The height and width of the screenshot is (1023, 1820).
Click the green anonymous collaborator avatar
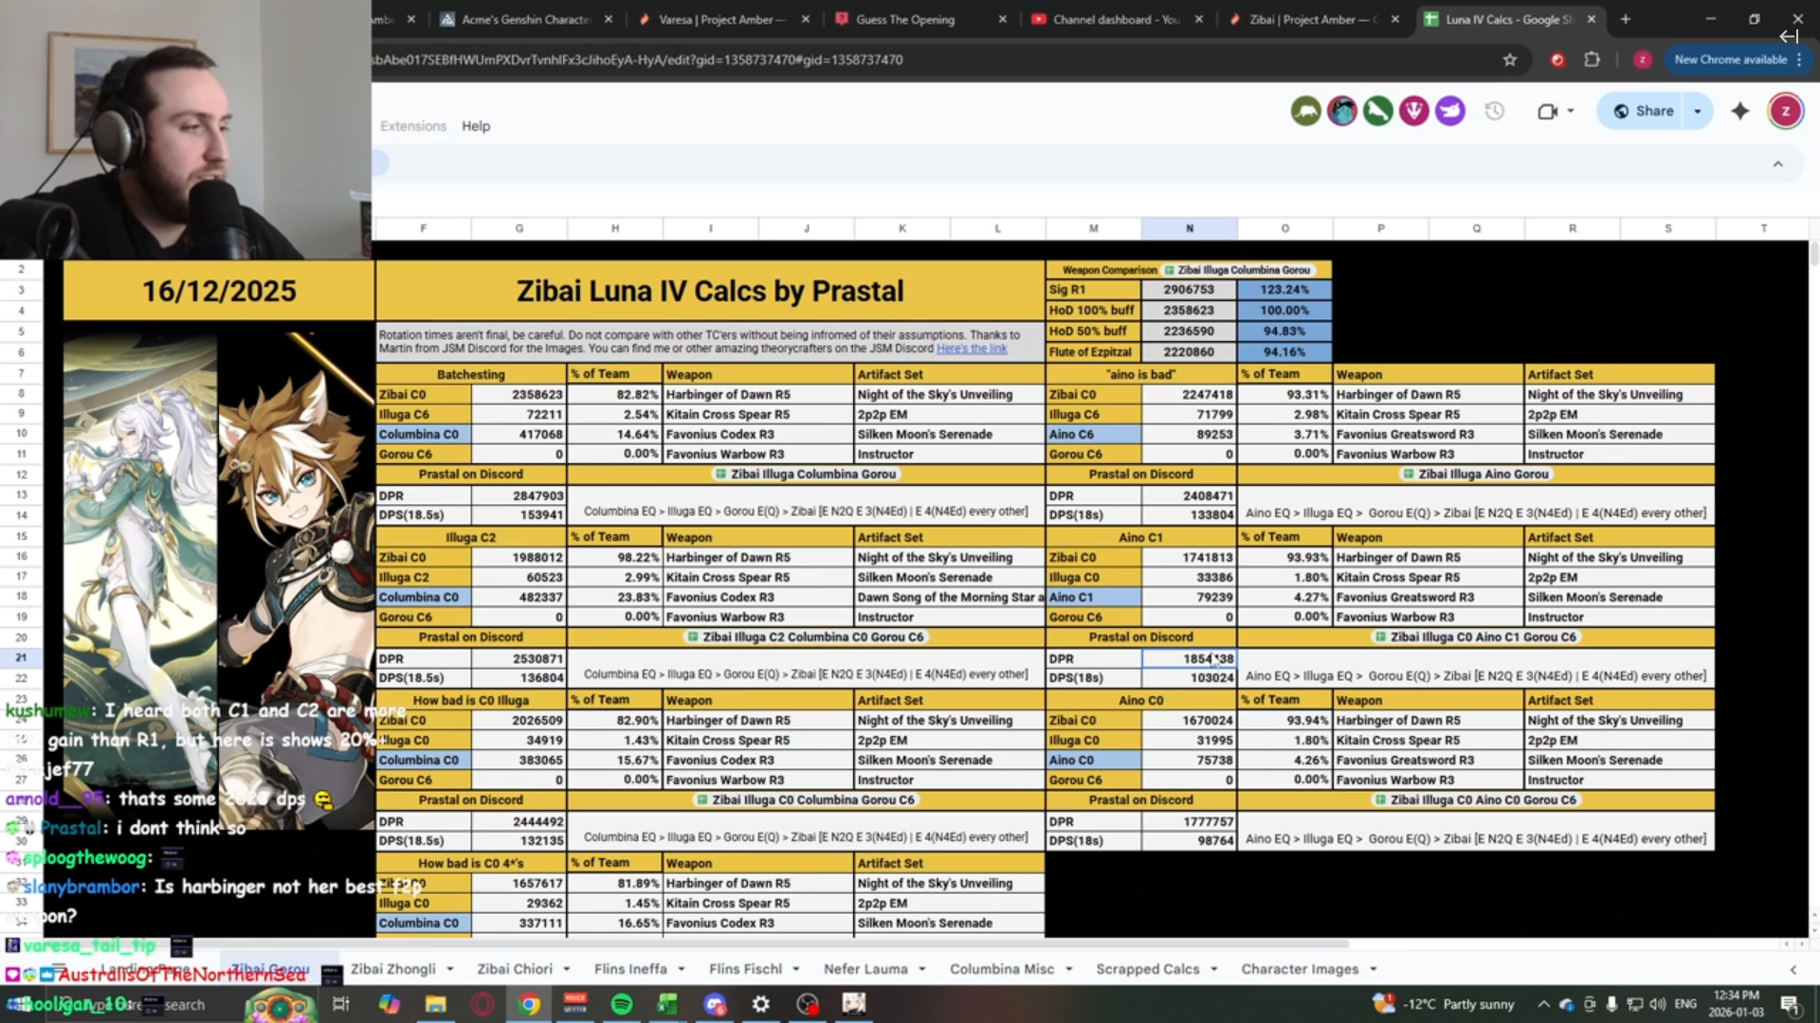point(1378,111)
